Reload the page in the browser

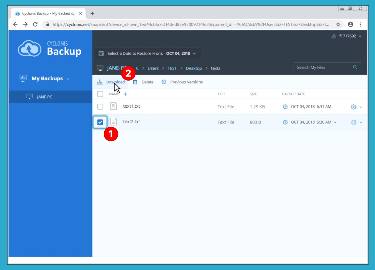pyautogui.click(x=35, y=24)
